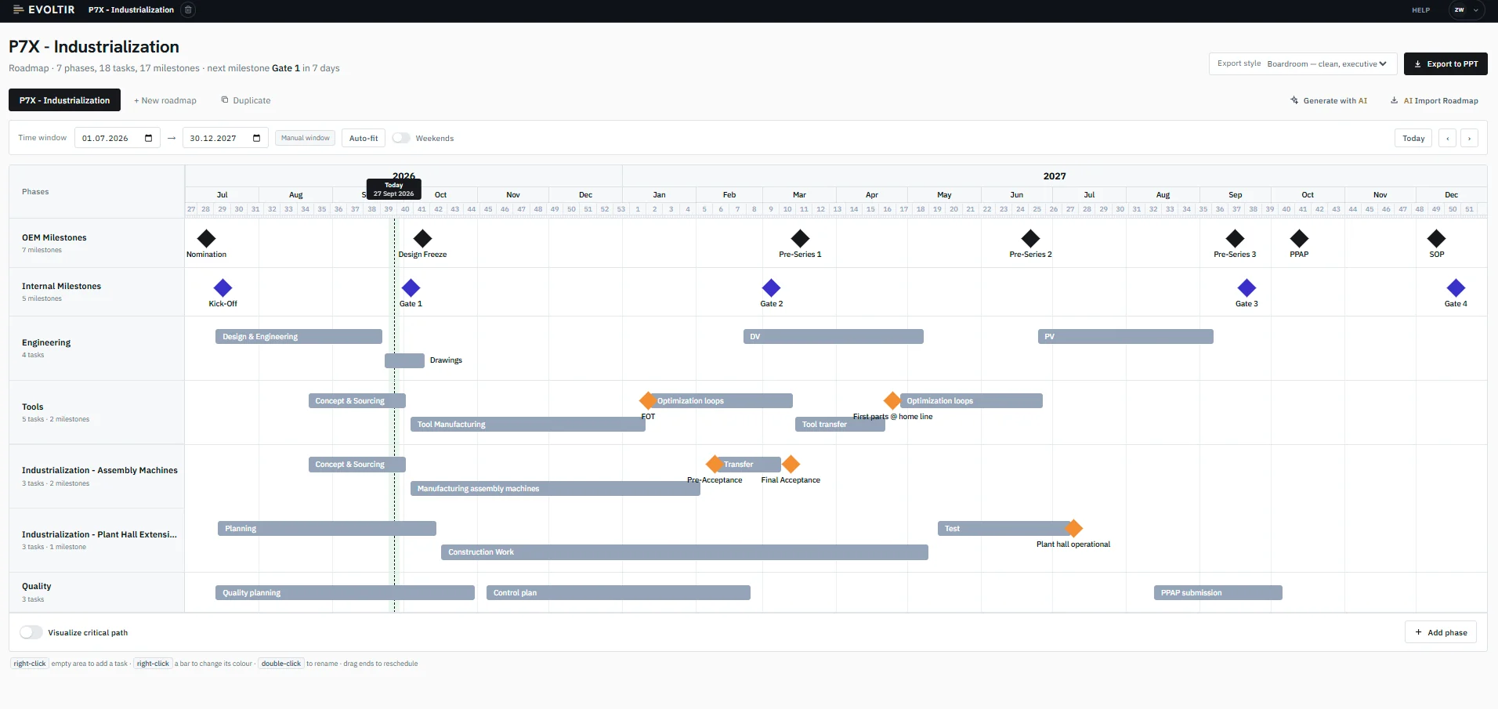Click the Manual window badge

tap(305, 138)
